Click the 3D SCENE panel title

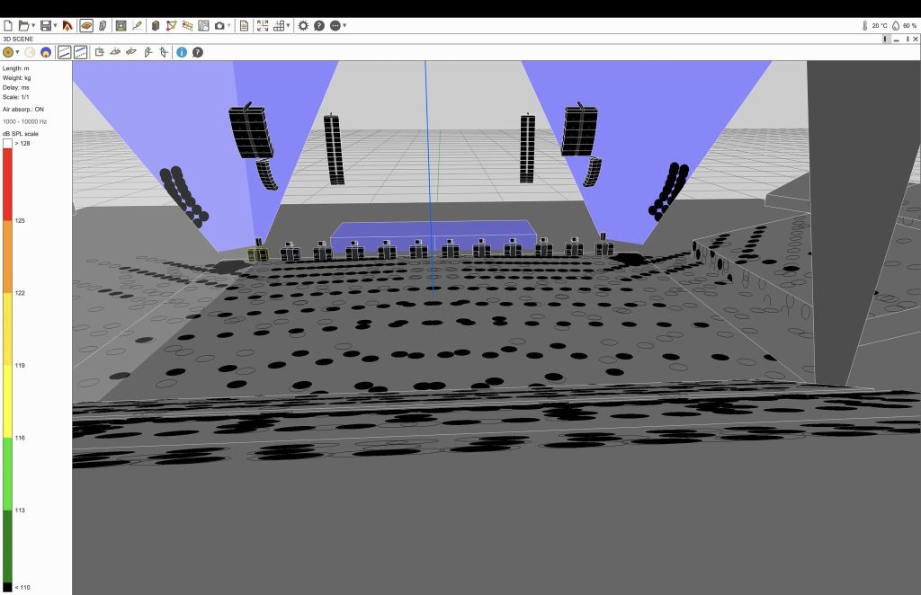coord(19,39)
